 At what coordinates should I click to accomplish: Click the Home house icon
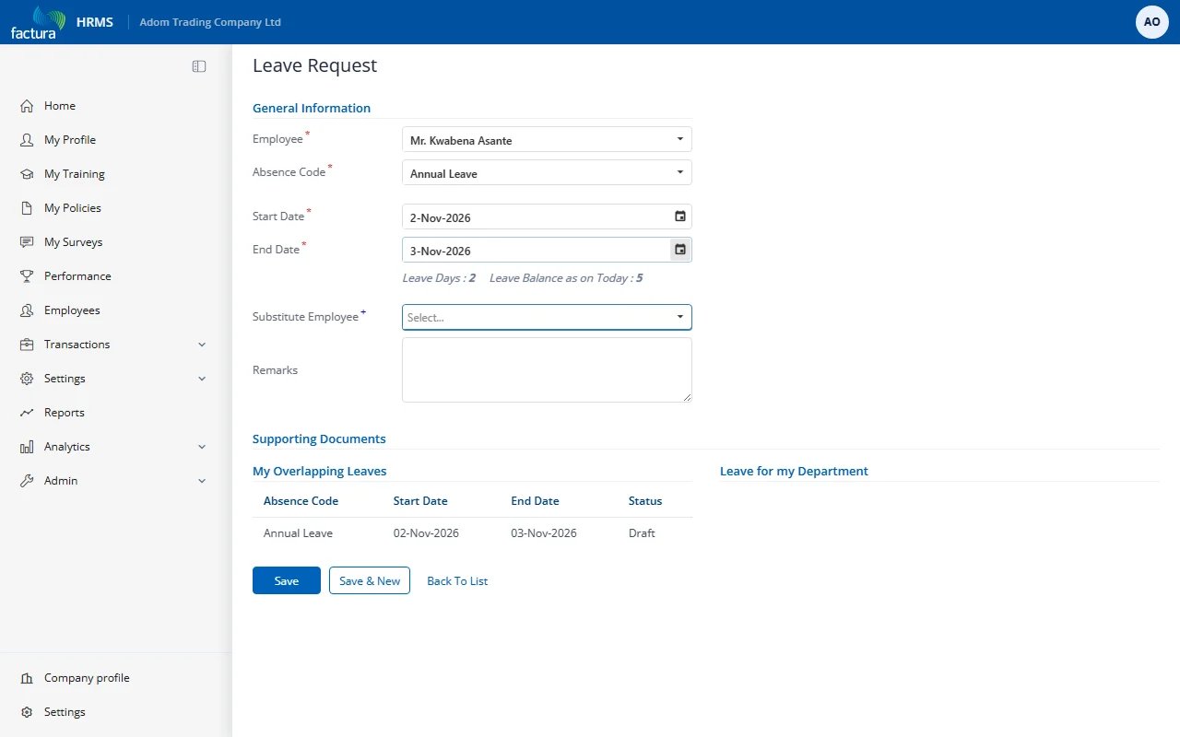(27, 106)
